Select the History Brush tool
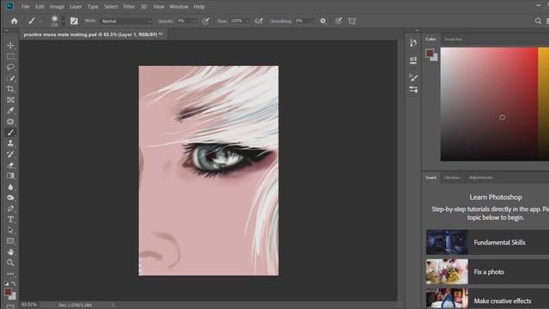This screenshot has height=309, width=549. tap(10, 154)
